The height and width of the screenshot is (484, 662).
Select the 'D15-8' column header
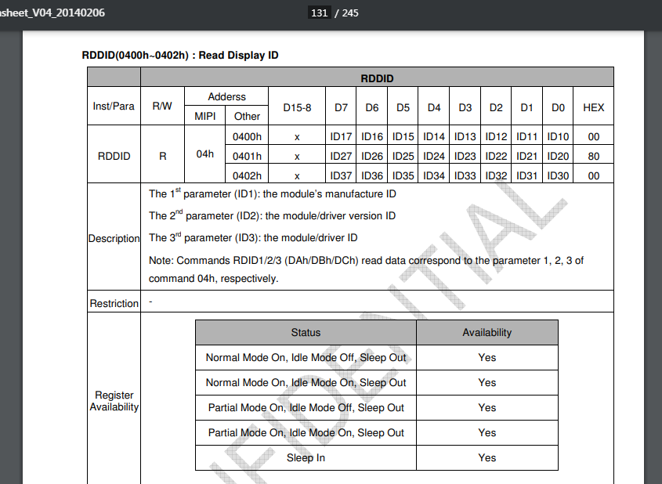point(297,107)
